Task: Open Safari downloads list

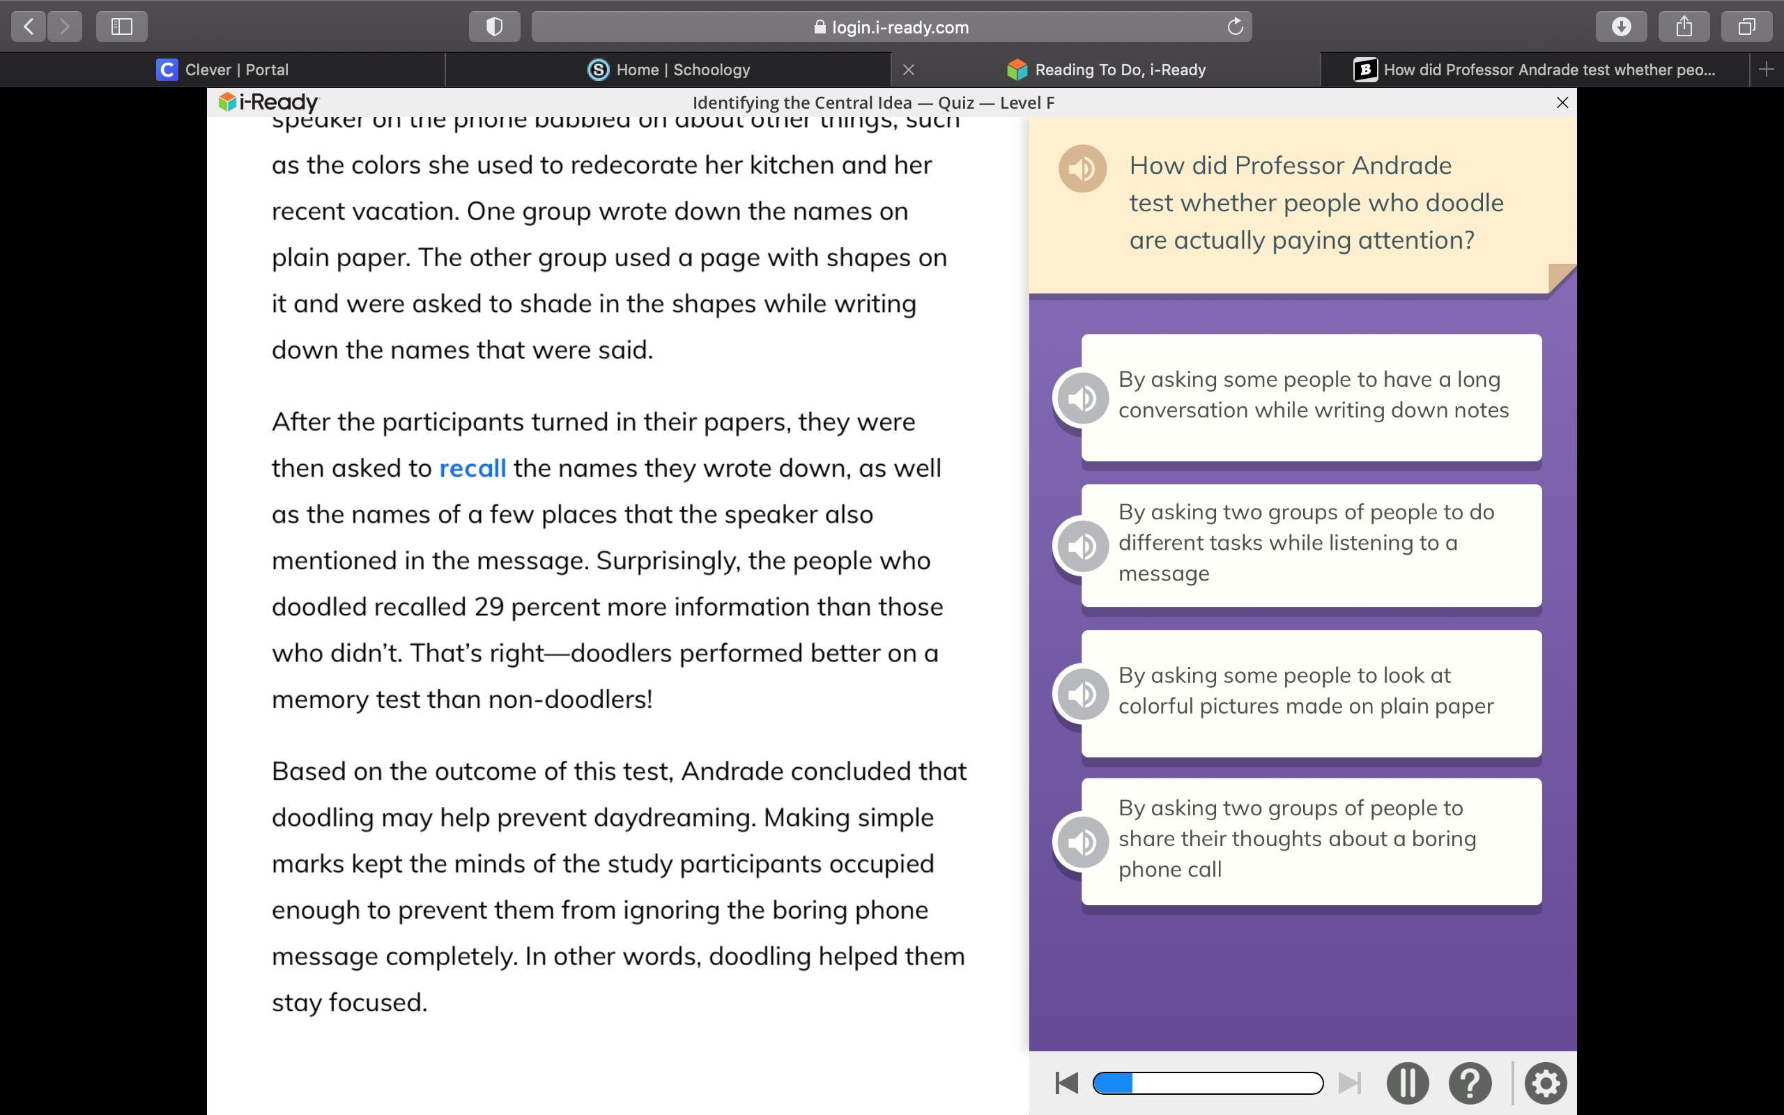Action: tap(1620, 27)
